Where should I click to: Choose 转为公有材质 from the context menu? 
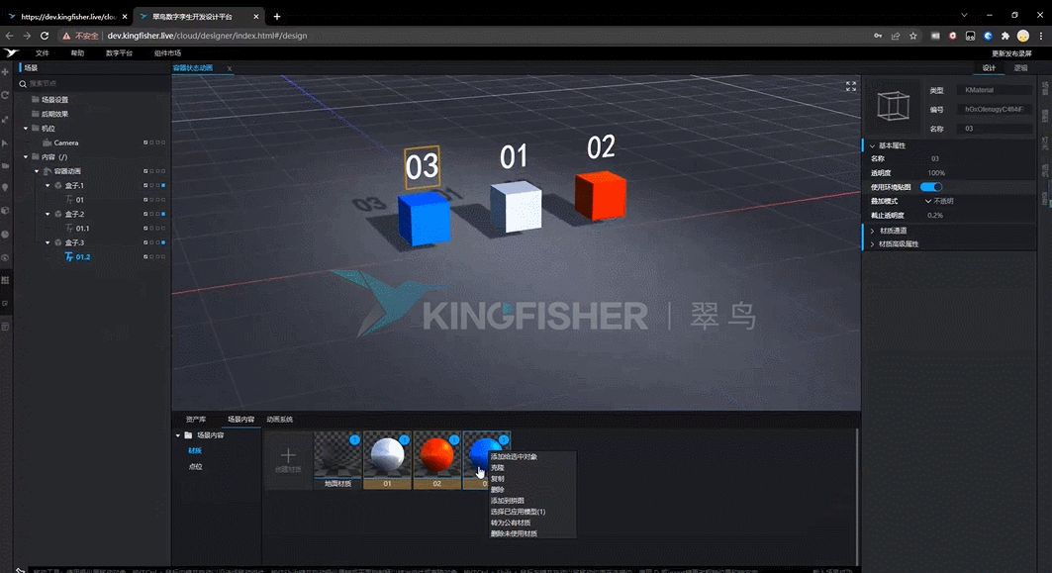pyautogui.click(x=511, y=523)
